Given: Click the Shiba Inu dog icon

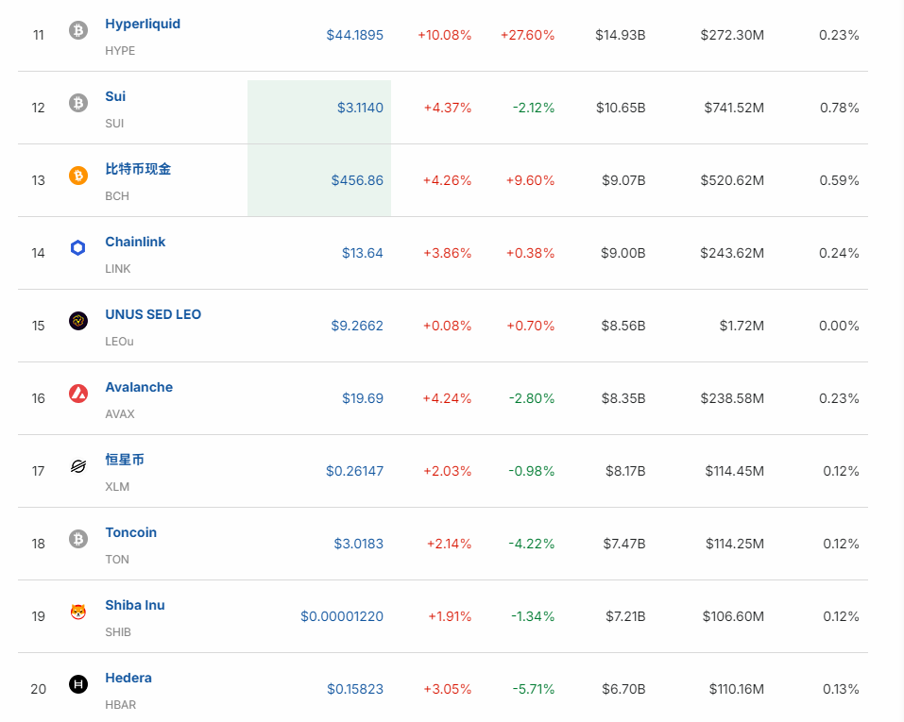Looking at the screenshot, I should [78, 612].
